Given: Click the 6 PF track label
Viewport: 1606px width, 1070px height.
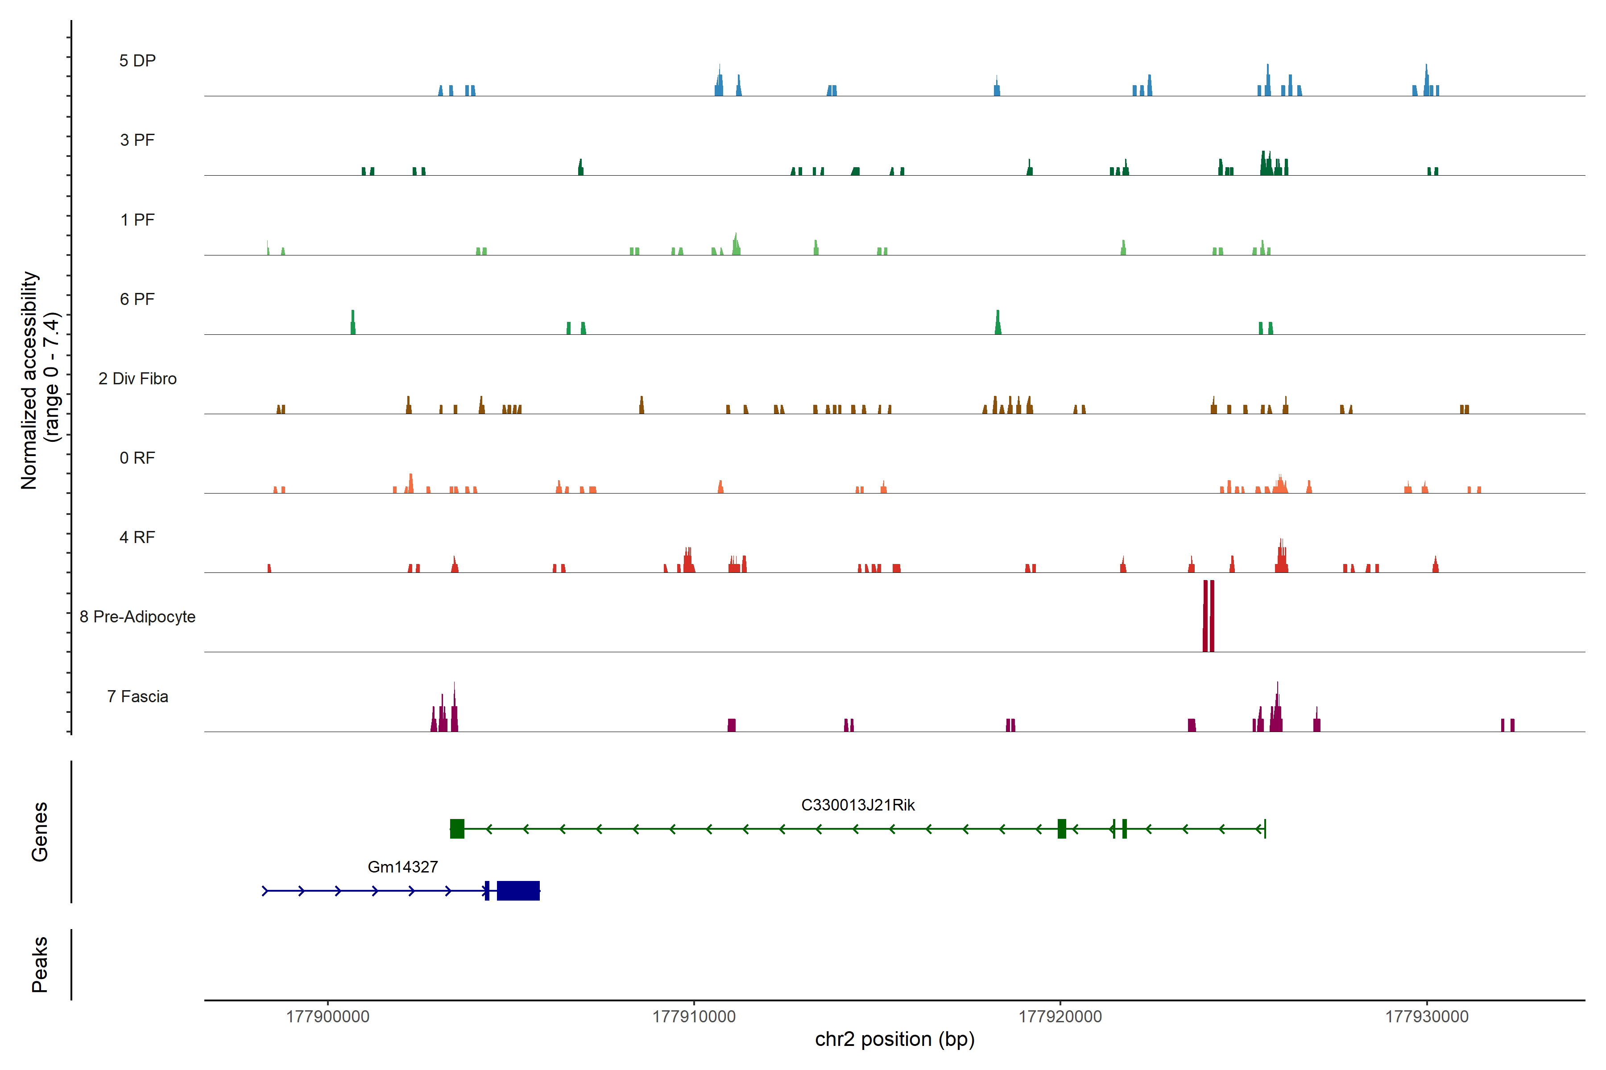Looking at the screenshot, I should click(x=137, y=299).
